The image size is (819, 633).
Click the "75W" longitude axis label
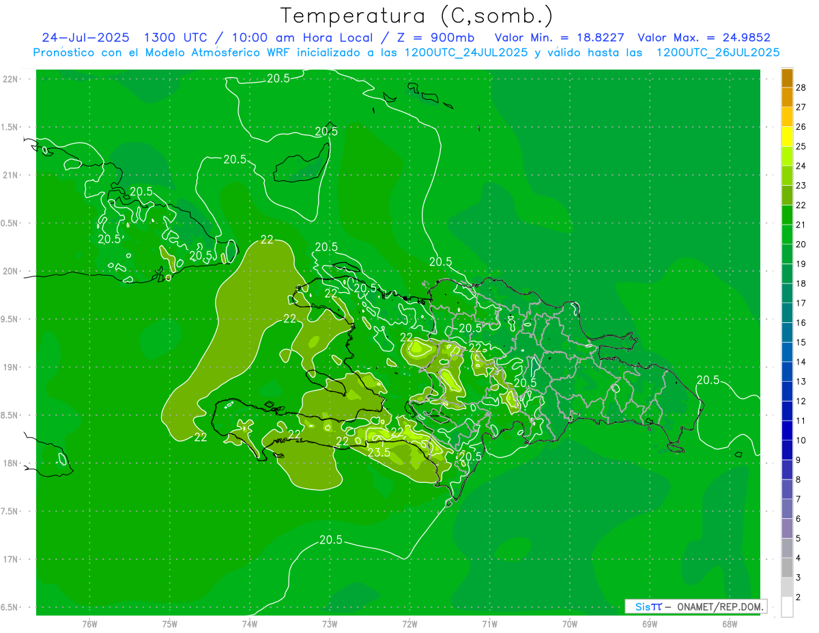point(169,624)
